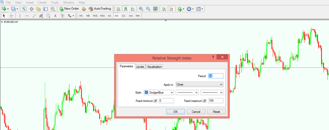329x130 pixels.
Task: Uncheck the Fixed maximum checkbox
Action: click(204, 101)
